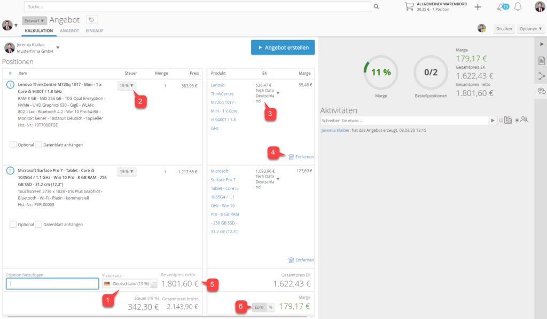Switch to the Angebot tab
This screenshot has width=547, height=319.
coord(69,30)
